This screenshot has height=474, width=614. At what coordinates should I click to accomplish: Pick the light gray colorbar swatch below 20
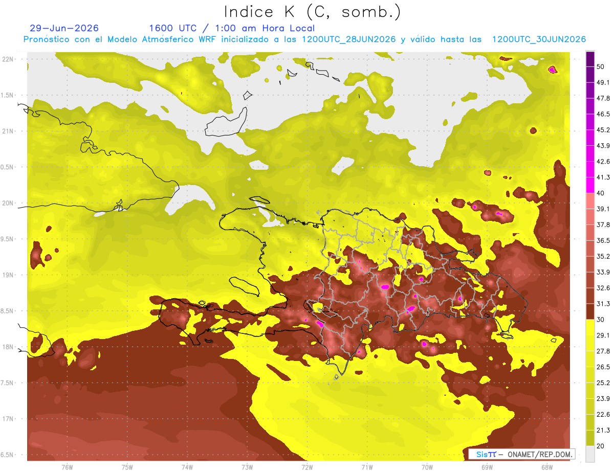point(590,454)
